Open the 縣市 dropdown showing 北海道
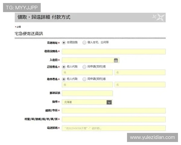Screen dimensions: 181x145 87,102
